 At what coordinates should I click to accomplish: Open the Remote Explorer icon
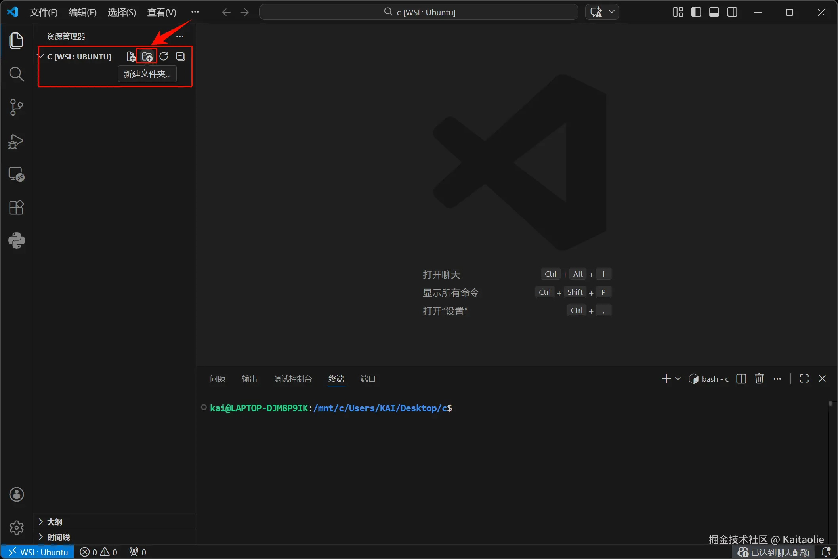[x=16, y=174]
